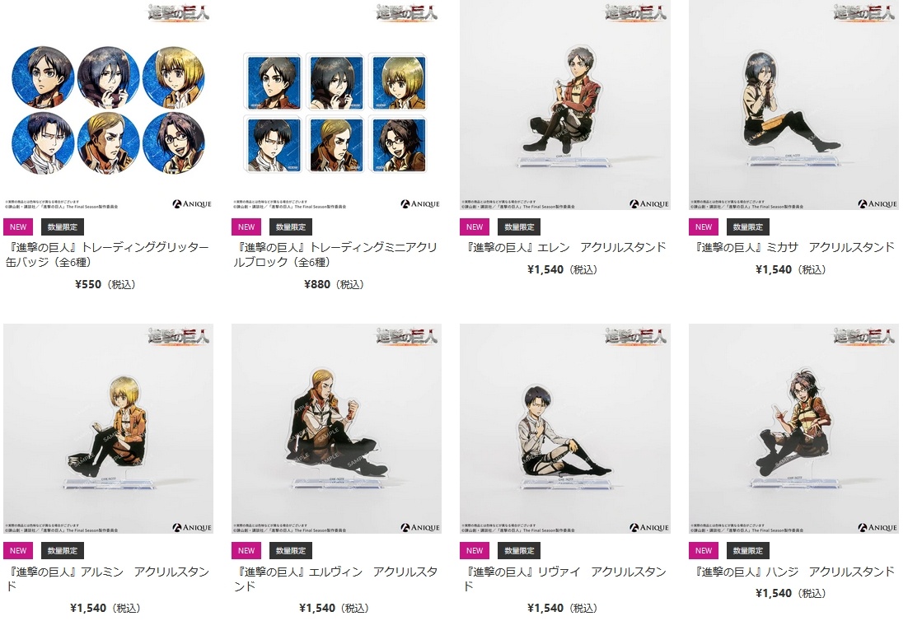Open the Armin acrylic stand image

pos(108,428)
